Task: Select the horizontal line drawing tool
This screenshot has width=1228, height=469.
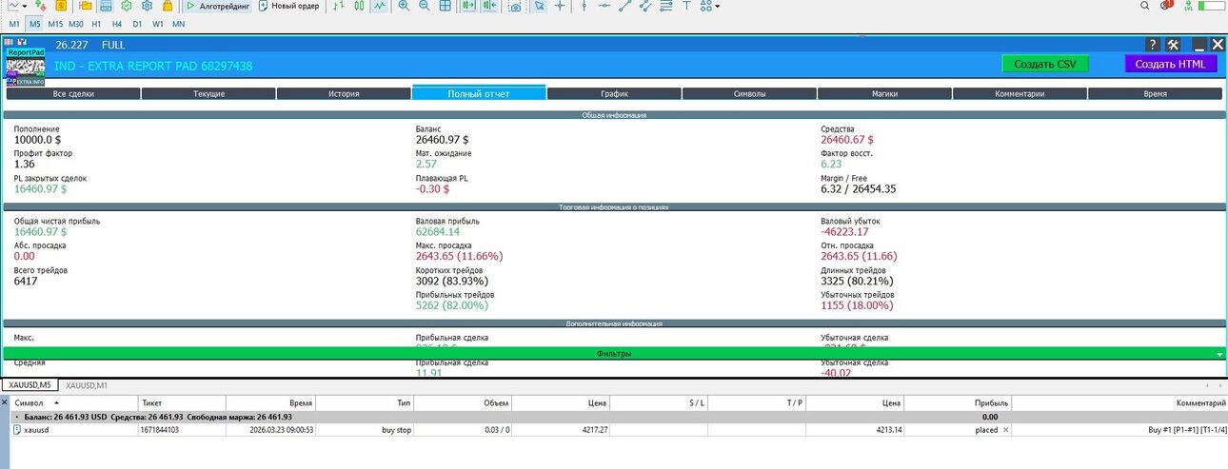Action: [x=604, y=6]
